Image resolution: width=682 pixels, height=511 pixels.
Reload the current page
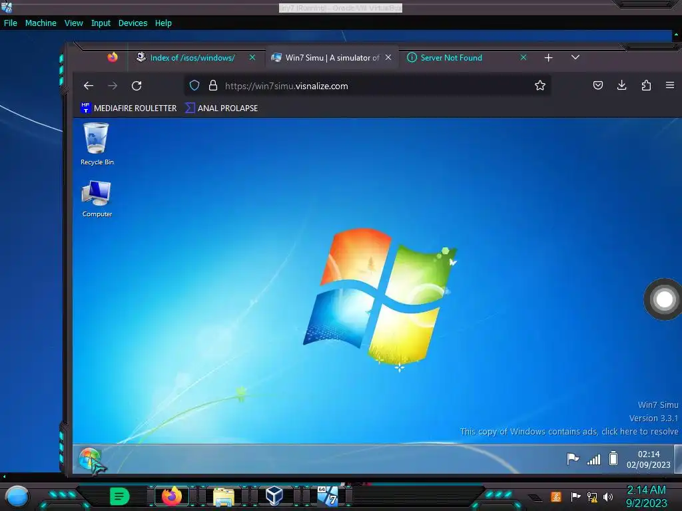click(137, 86)
